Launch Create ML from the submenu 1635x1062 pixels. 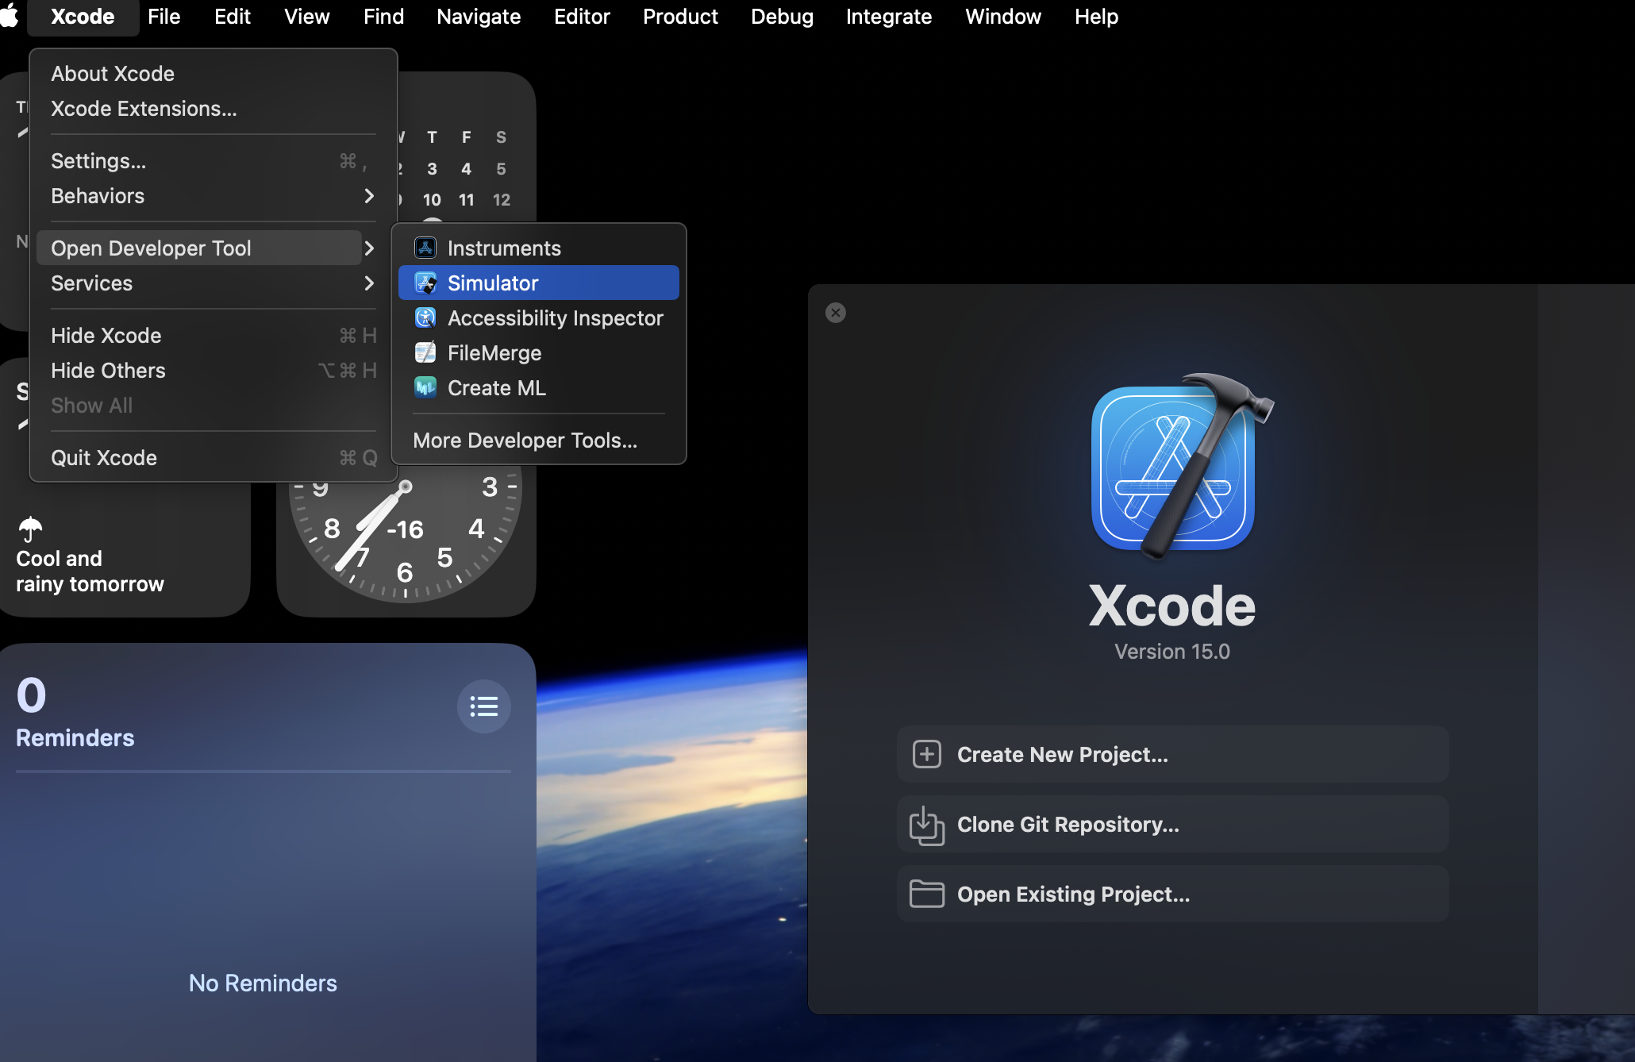tap(539, 387)
